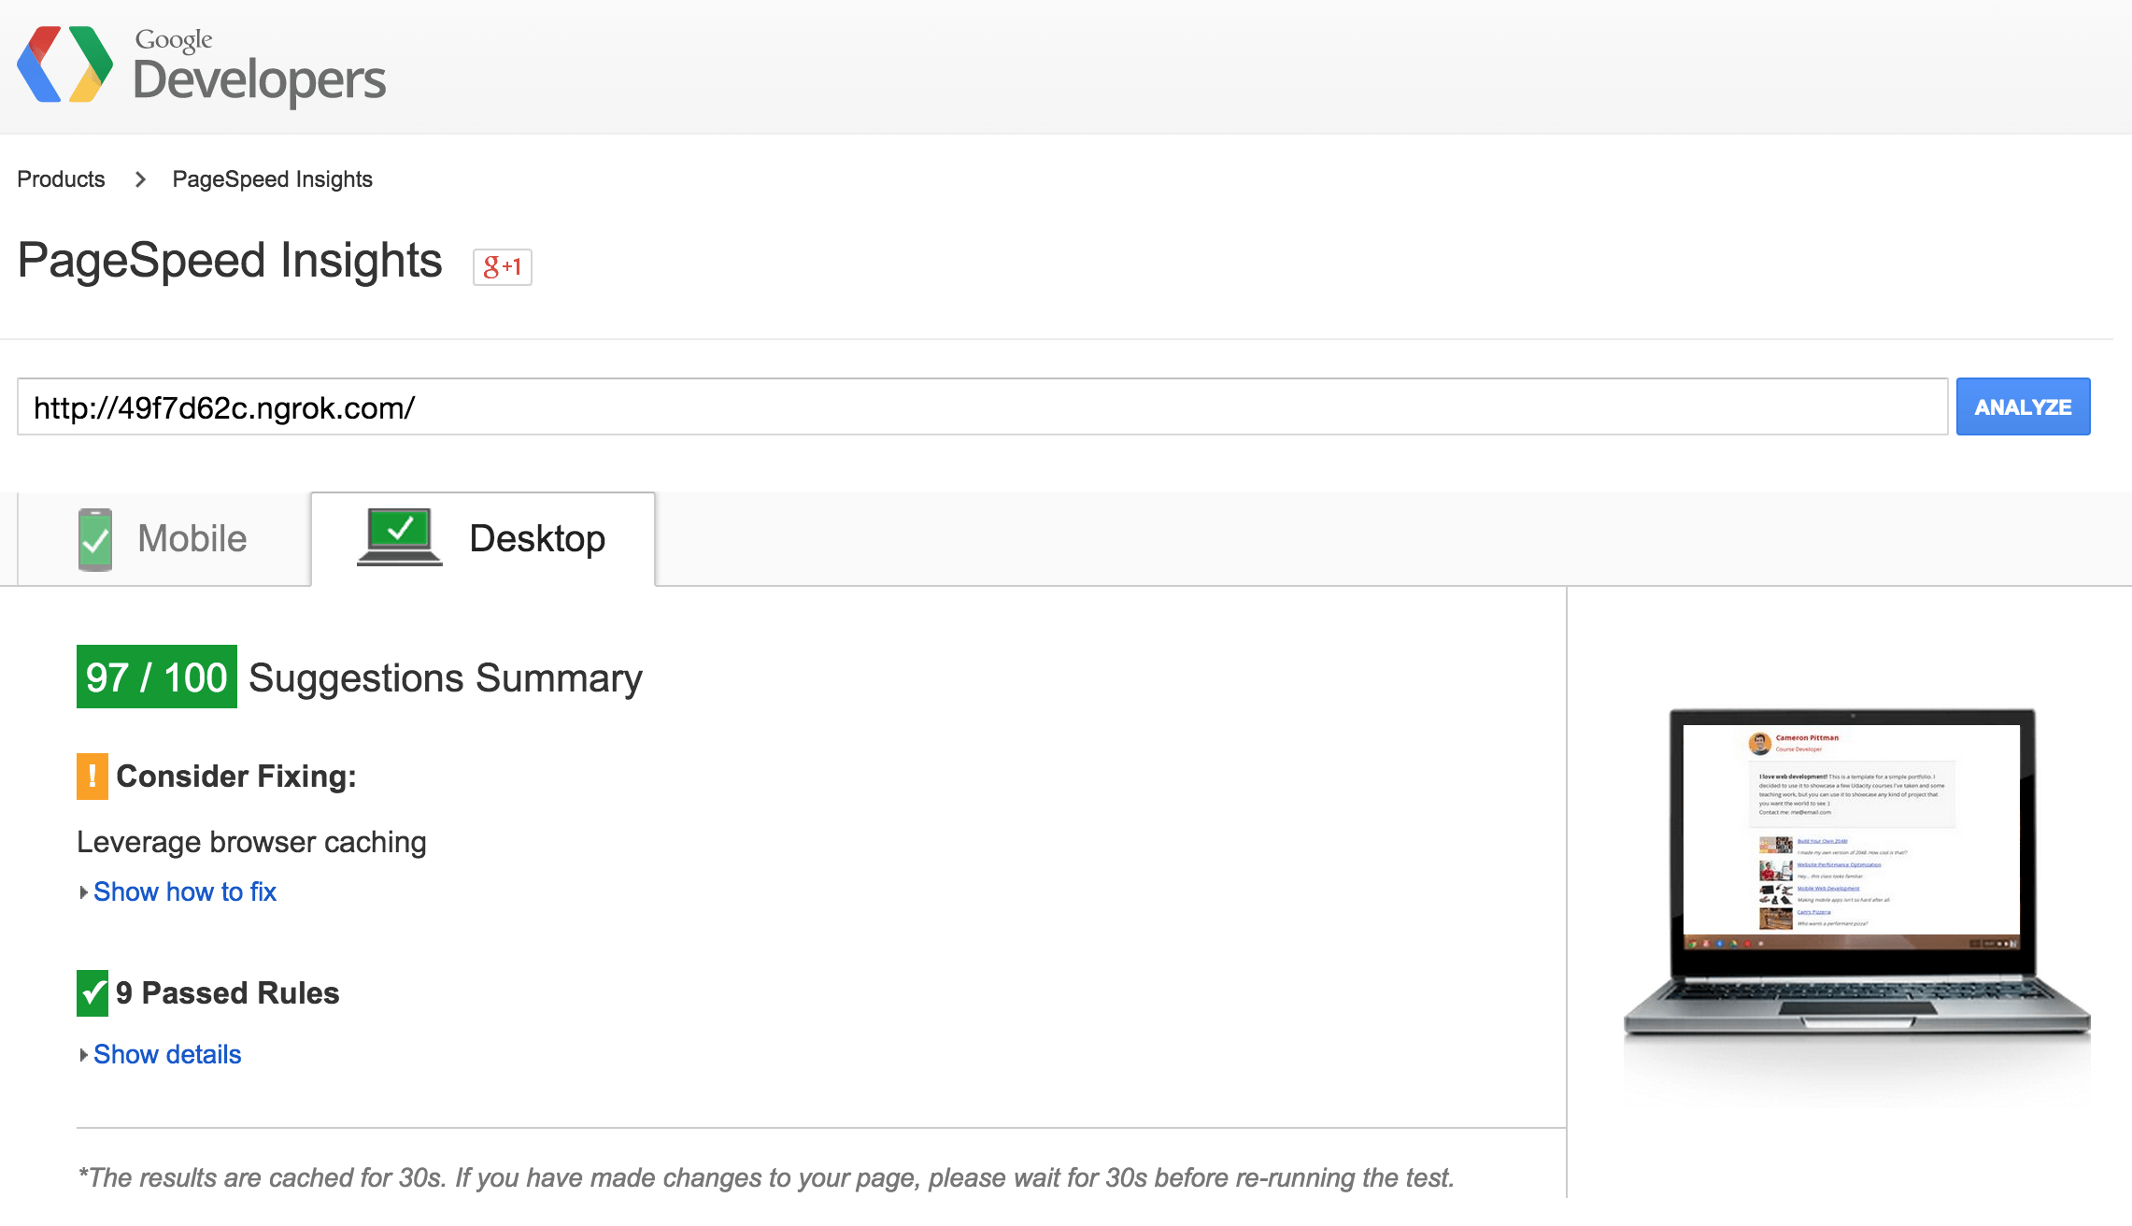Open the PageSpeed Insights breadcrumb link
Viewport: 2132px width, 1226px height.
tap(272, 179)
